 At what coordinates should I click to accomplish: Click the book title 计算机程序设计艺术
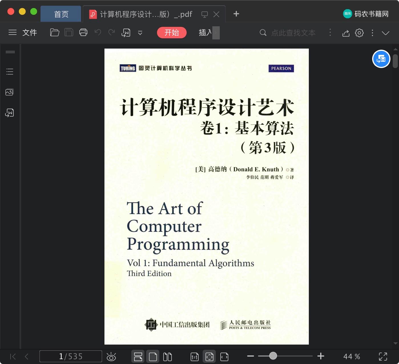pos(207,107)
